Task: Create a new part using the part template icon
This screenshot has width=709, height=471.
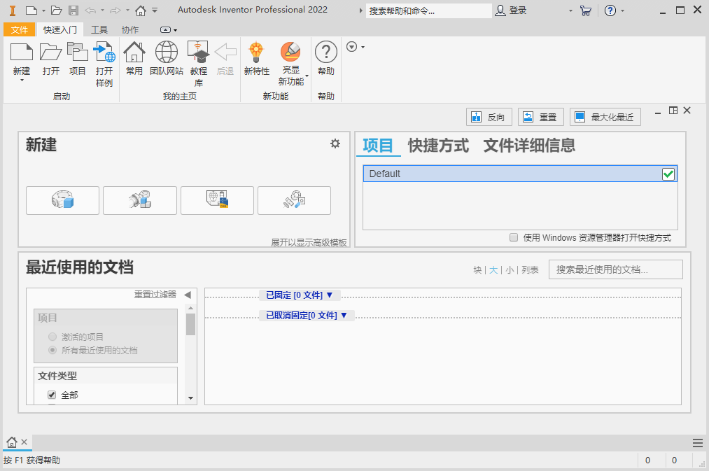Action: [62, 201]
